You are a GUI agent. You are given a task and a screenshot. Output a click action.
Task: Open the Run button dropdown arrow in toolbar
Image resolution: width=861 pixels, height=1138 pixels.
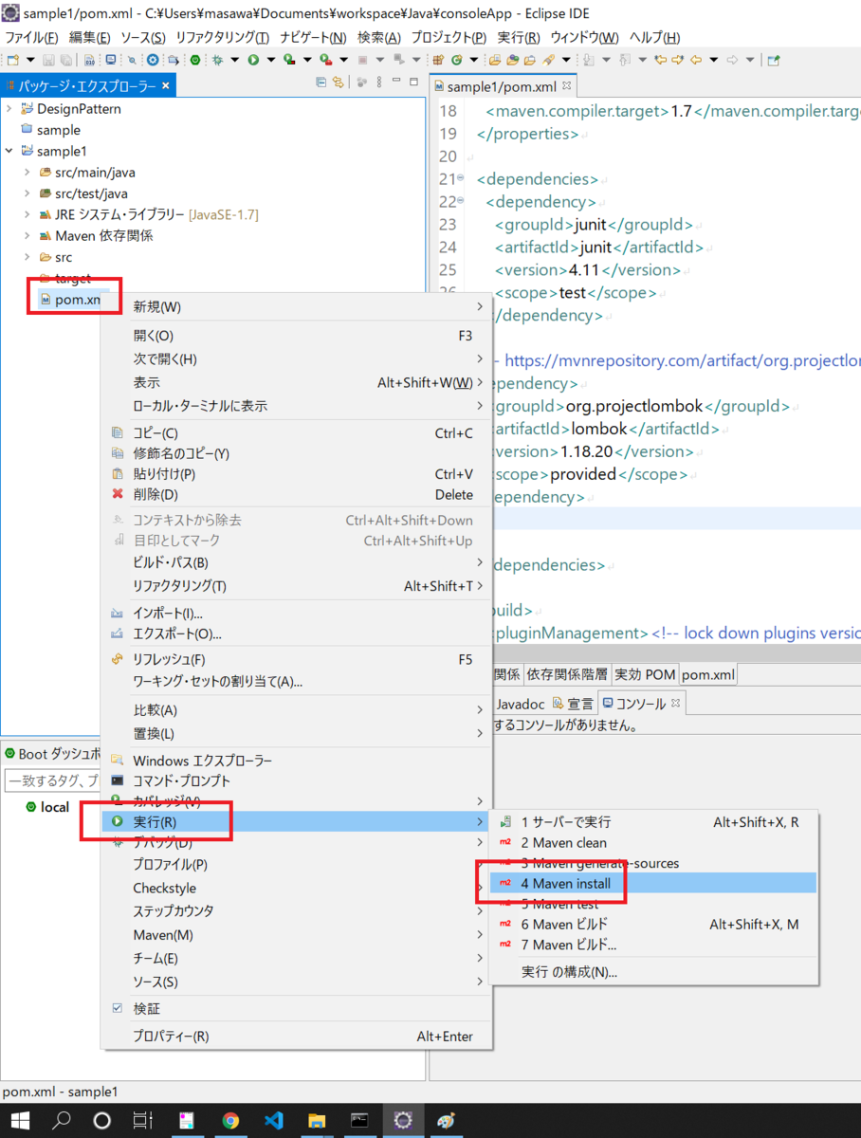270,60
